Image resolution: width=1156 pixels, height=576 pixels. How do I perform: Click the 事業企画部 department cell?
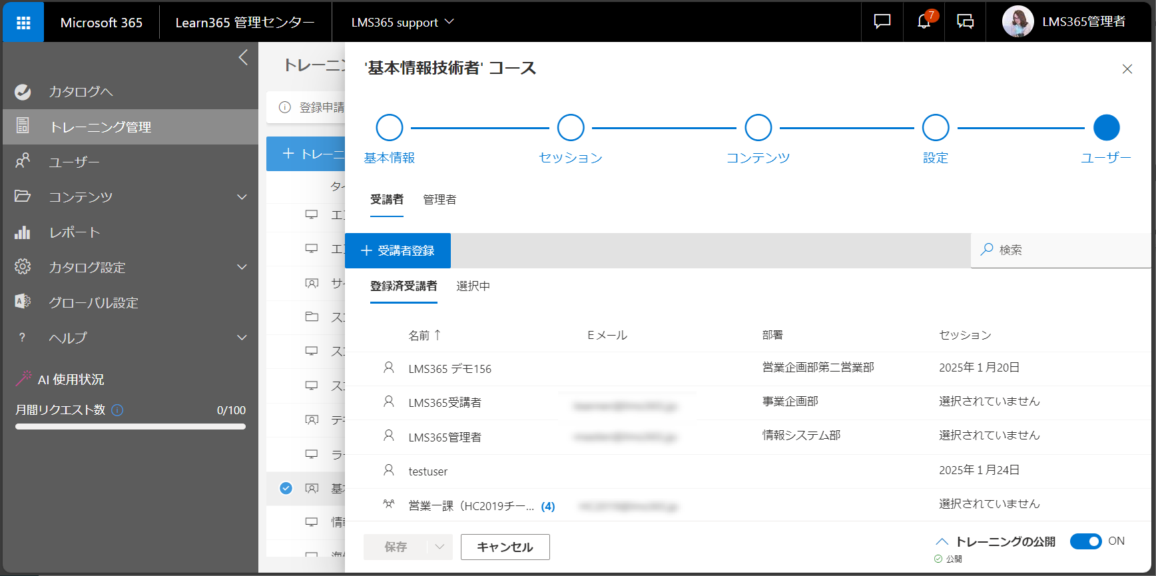pos(790,402)
